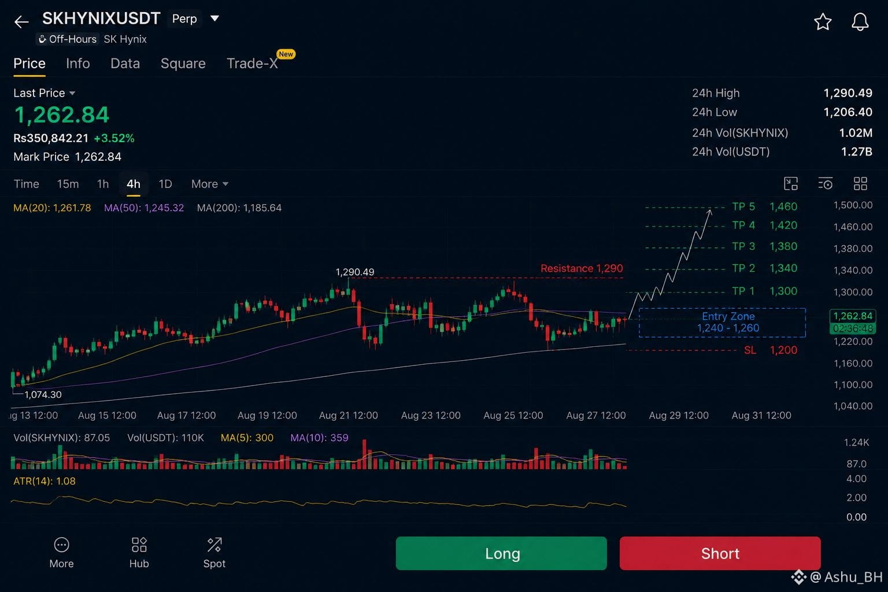Click the +3.52% change value
Viewport: 888px width, 592px height.
point(114,138)
